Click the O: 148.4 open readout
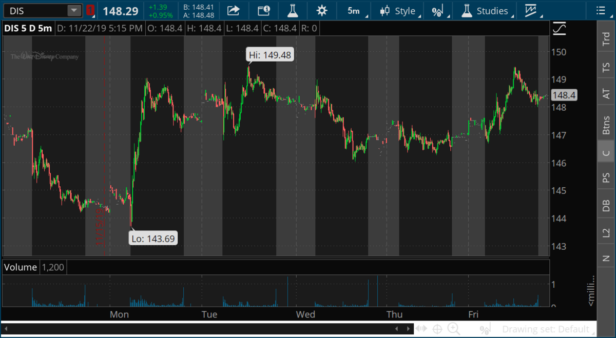Image resolution: width=616 pixels, height=338 pixels. [x=164, y=28]
